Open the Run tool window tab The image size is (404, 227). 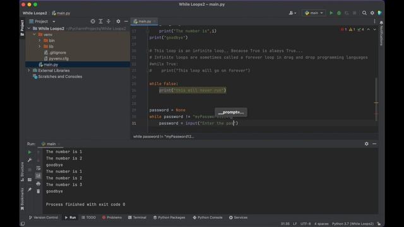(x=70, y=218)
